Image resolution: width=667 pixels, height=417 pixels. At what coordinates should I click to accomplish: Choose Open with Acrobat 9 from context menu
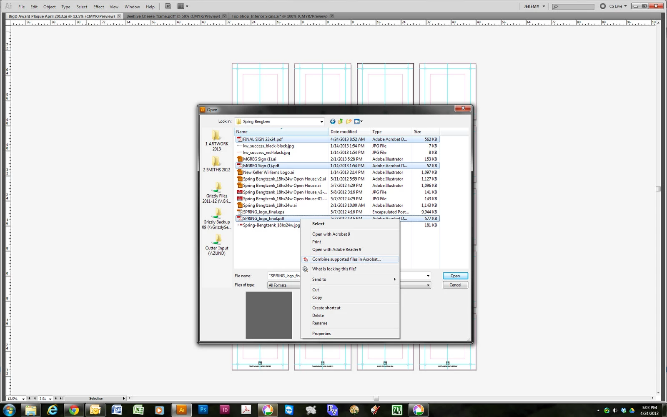[x=331, y=234]
